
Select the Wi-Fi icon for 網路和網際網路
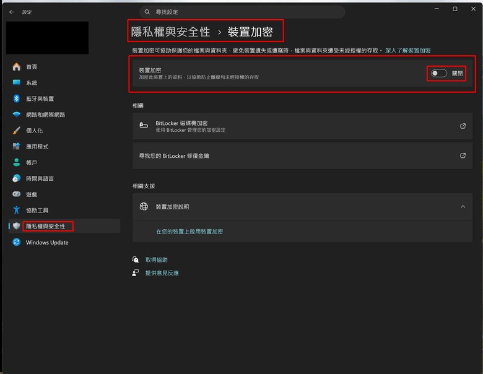click(17, 115)
